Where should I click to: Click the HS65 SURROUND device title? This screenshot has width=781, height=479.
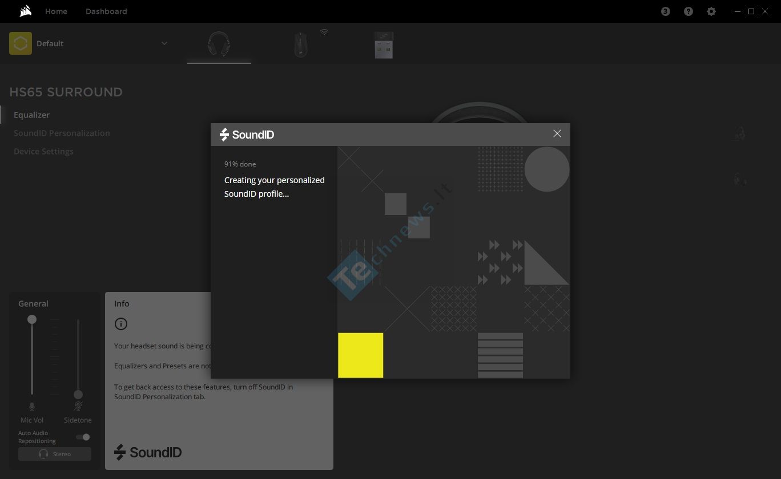coord(66,92)
